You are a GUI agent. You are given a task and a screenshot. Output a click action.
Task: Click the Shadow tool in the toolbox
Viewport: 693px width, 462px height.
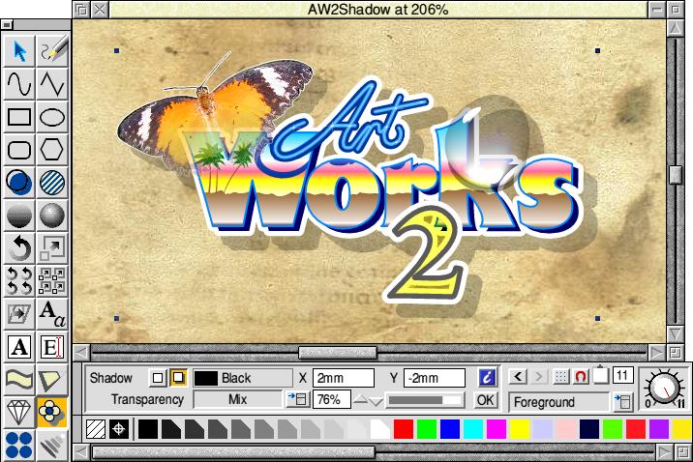click(52, 413)
